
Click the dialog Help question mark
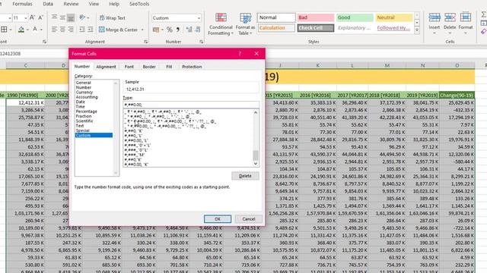[240, 54]
